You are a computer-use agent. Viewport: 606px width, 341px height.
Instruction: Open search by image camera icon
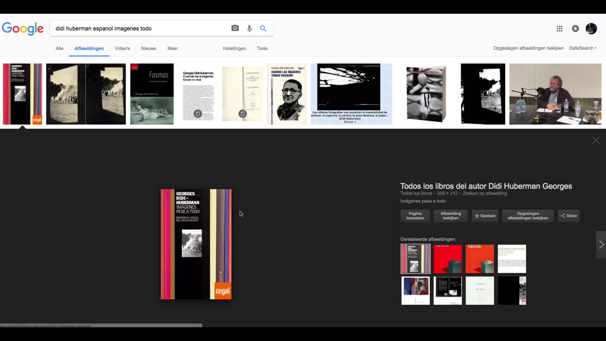pyautogui.click(x=235, y=28)
